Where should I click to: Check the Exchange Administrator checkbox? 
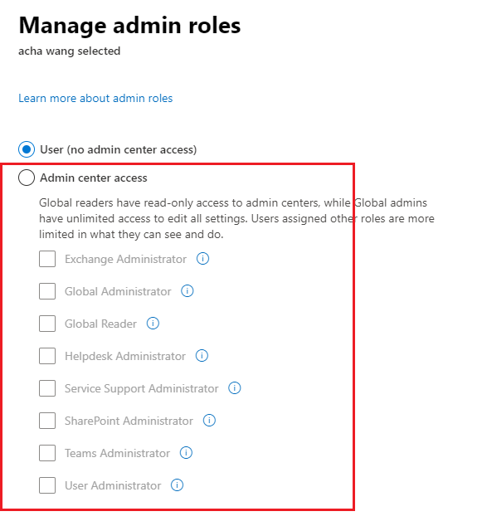[x=47, y=259]
